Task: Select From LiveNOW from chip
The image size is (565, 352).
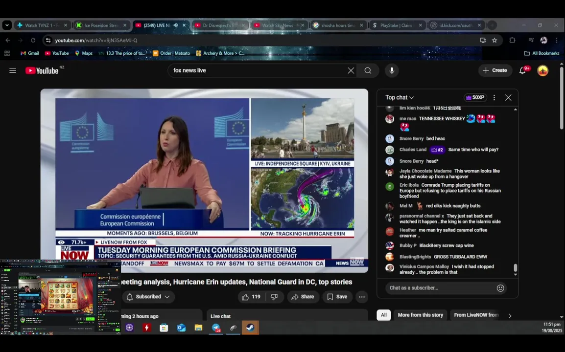Action: [x=476, y=315]
